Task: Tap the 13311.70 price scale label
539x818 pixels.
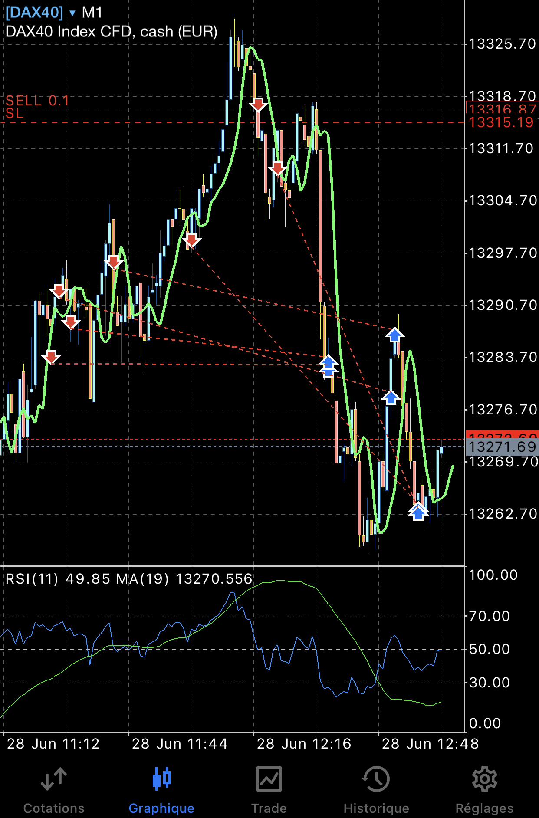Action: pyautogui.click(x=501, y=148)
